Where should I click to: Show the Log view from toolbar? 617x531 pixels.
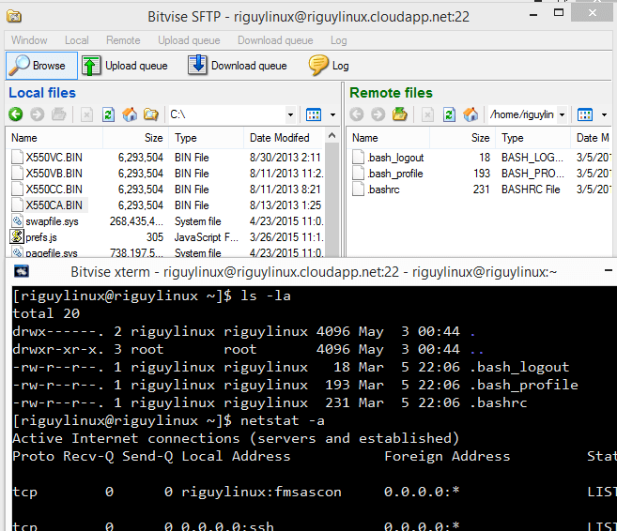[329, 66]
